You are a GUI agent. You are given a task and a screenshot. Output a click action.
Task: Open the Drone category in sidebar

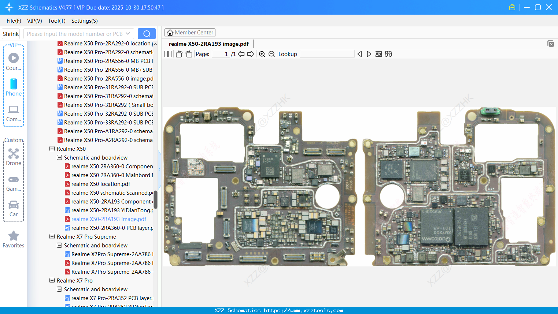click(14, 157)
